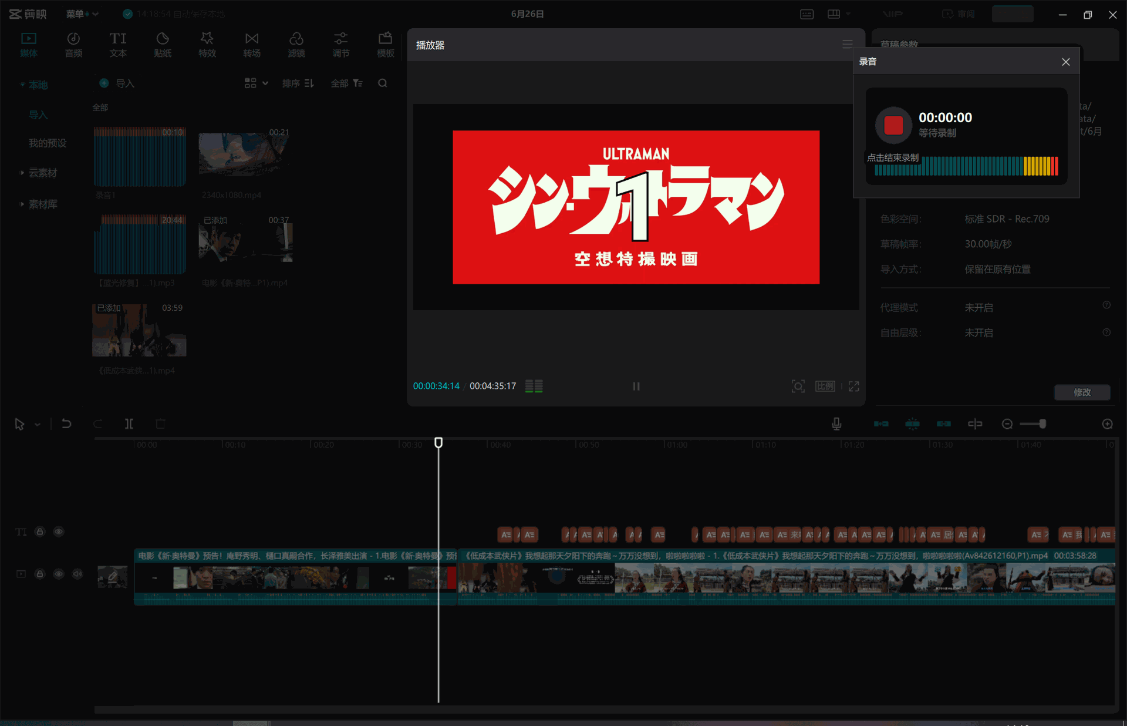Toggle fullscreen in the player
The height and width of the screenshot is (726, 1127).
pos(854,386)
